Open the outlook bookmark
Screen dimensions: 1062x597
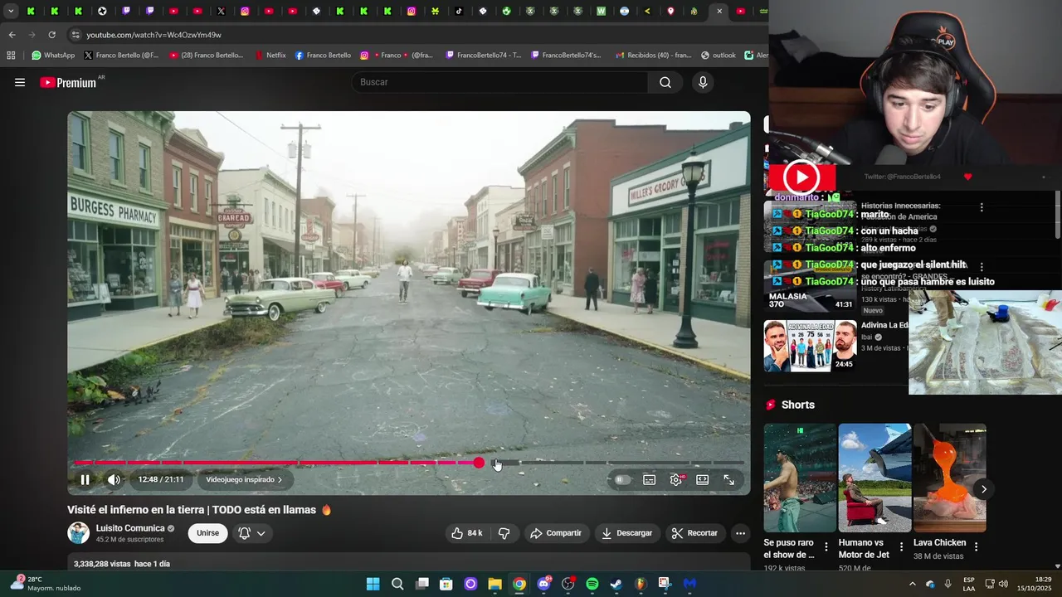click(x=719, y=56)
